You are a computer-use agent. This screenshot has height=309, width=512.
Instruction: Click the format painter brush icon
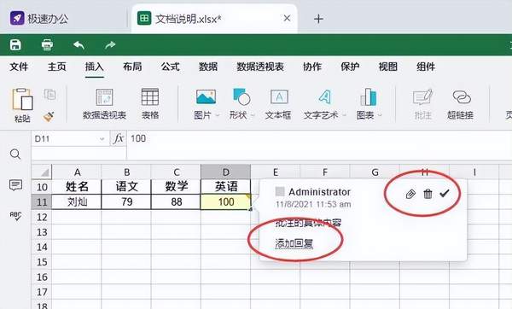pyautogui.click(x=49, y=117)
